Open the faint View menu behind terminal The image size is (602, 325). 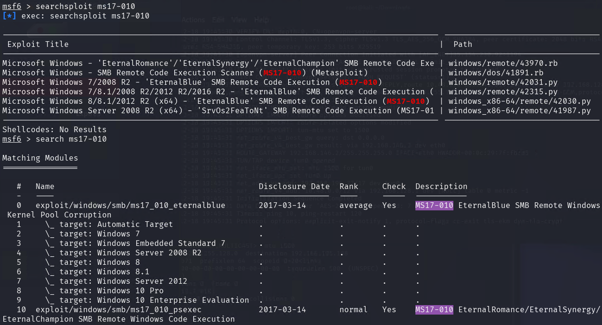239,20
